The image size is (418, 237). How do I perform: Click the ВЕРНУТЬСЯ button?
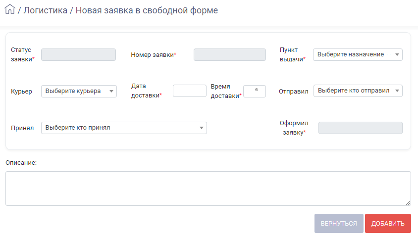[x=339, y=224]
